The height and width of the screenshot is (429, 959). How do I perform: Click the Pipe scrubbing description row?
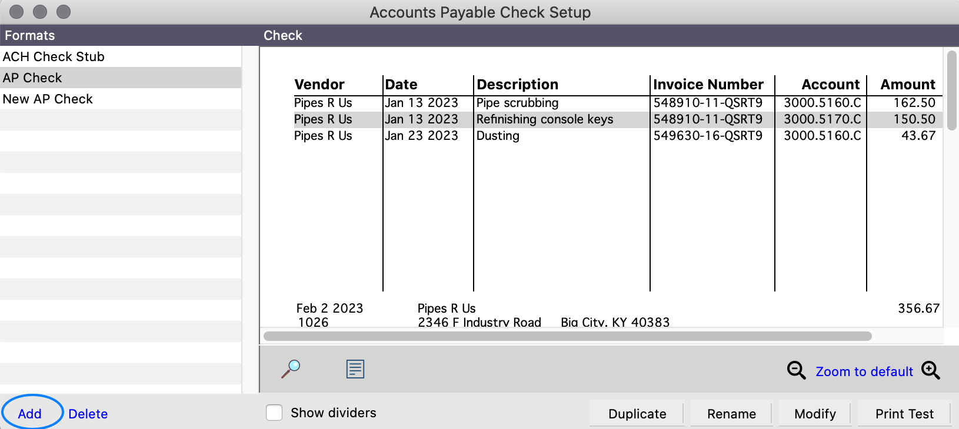coord(517,103)
